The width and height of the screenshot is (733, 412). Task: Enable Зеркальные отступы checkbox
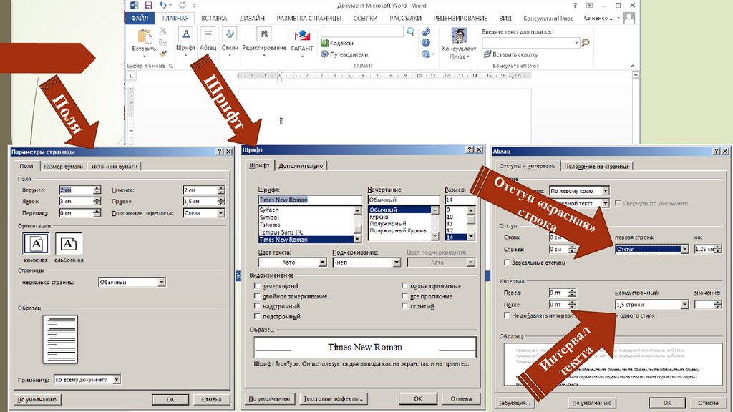507,263
